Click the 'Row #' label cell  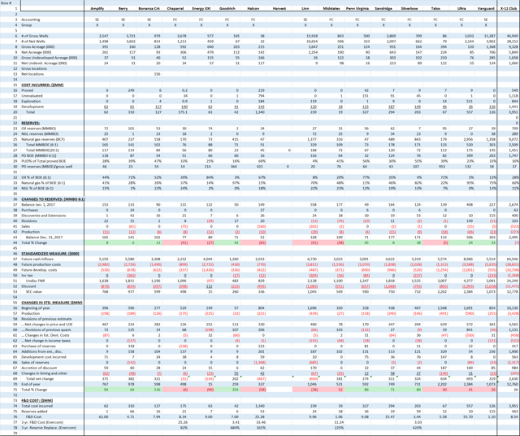[x=7, y=3]
